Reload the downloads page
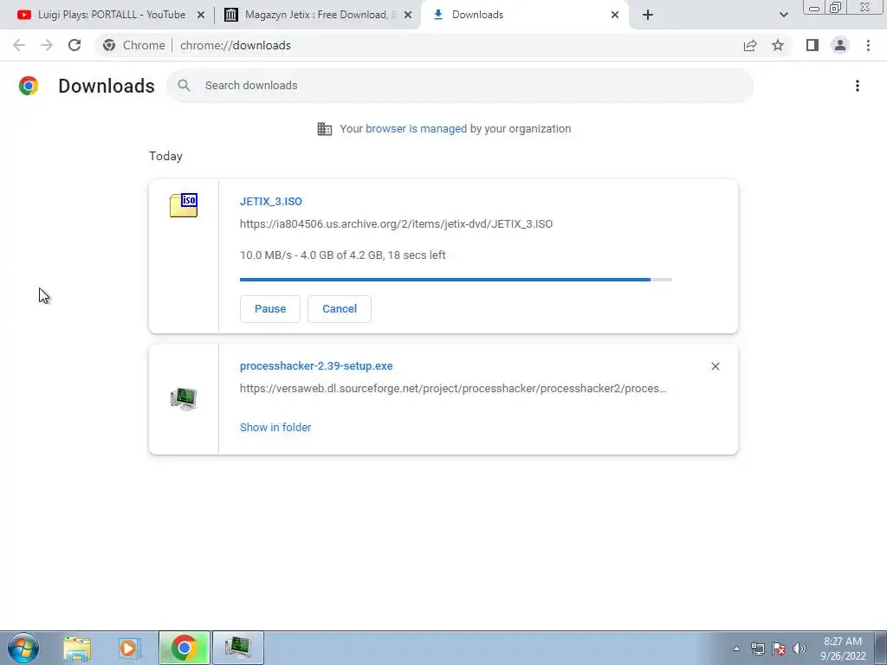Viewport: 887px width, 665px height. [x=74, y=45]
